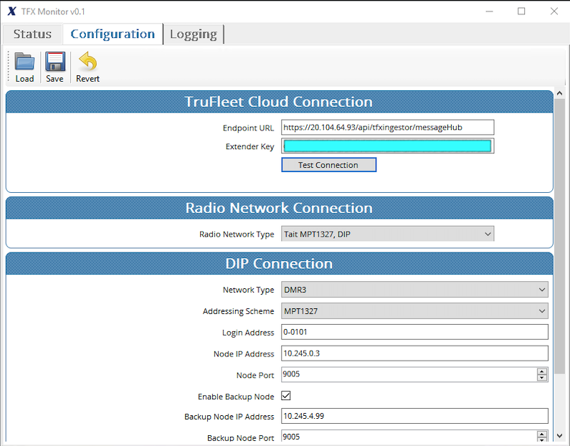Click the Node IP Address field
This screenshot has width=570, height=446.
[x=414, y=354]
